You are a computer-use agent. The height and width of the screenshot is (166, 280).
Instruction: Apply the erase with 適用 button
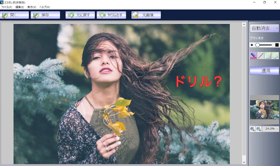(x=264, y=71)
